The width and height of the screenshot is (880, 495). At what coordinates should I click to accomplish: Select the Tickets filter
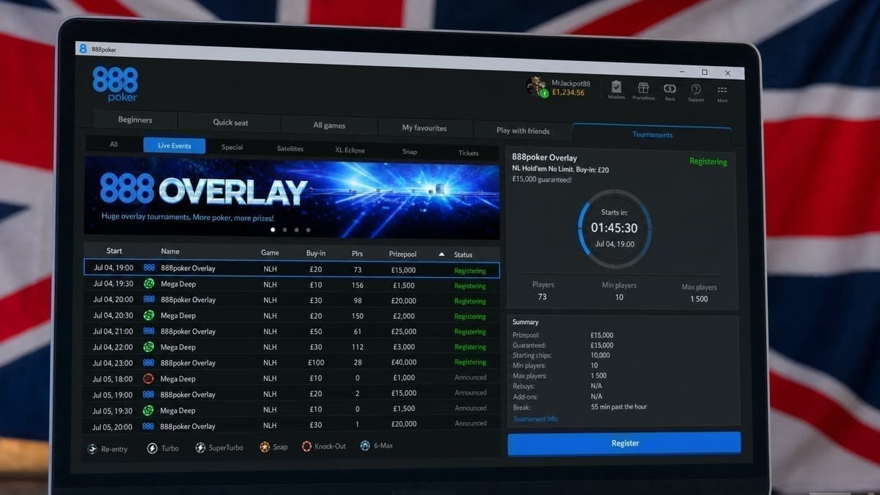click(x=468, y=153)
